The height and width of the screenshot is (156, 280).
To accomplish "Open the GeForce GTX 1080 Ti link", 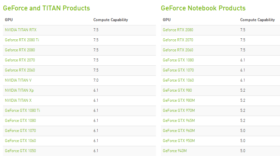I will tap(22, 110).
